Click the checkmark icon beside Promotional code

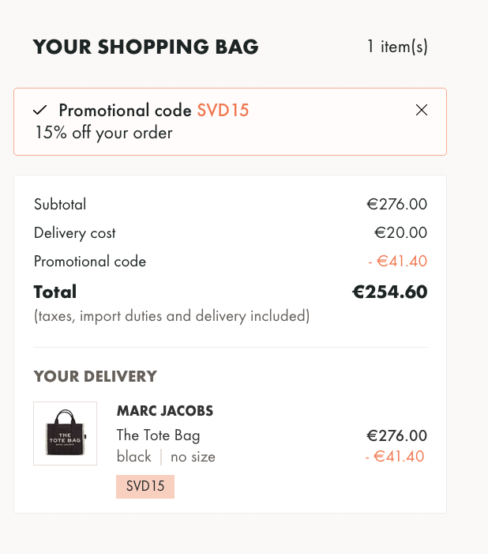(40, 110)
